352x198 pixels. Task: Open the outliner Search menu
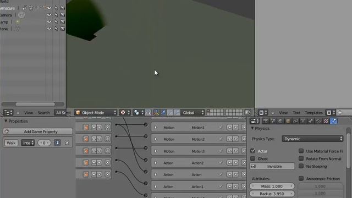[43, 113]
